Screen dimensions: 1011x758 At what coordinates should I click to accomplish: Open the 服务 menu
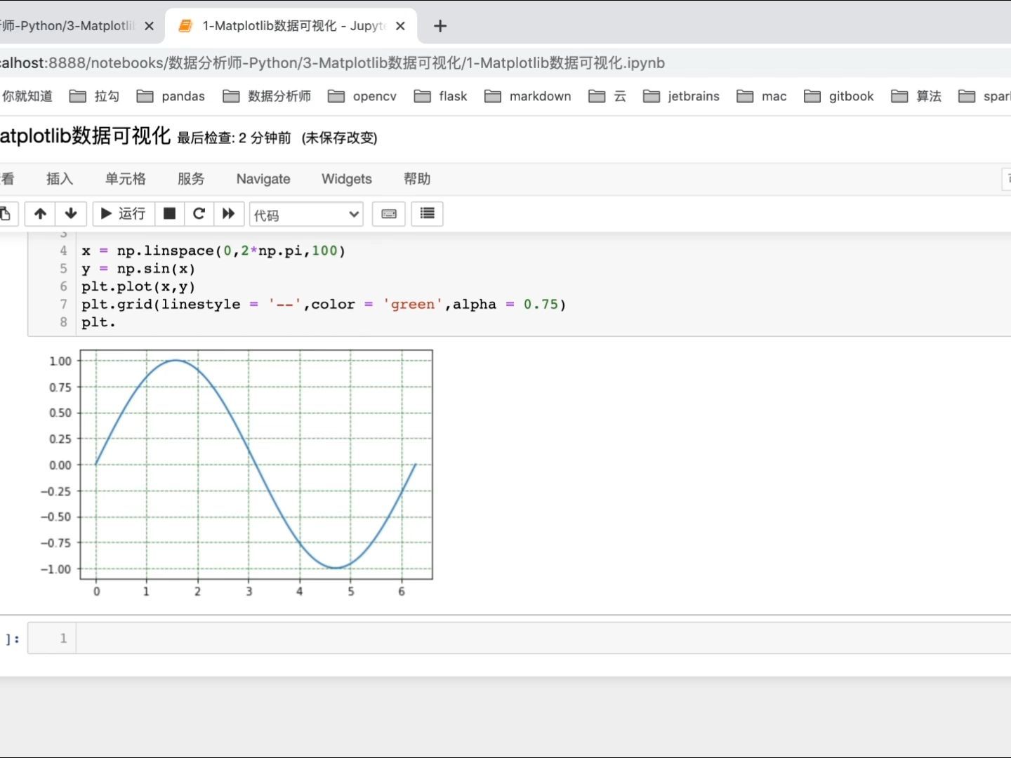pyautogui.click(x=191, y=179)
